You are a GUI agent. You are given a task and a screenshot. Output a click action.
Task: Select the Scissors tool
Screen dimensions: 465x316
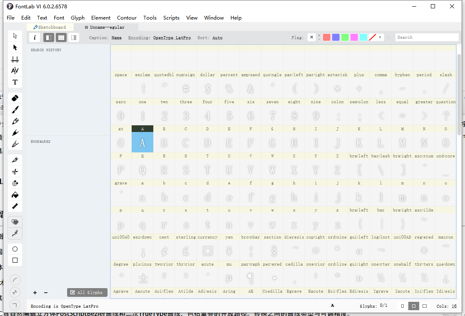[15, 172]
